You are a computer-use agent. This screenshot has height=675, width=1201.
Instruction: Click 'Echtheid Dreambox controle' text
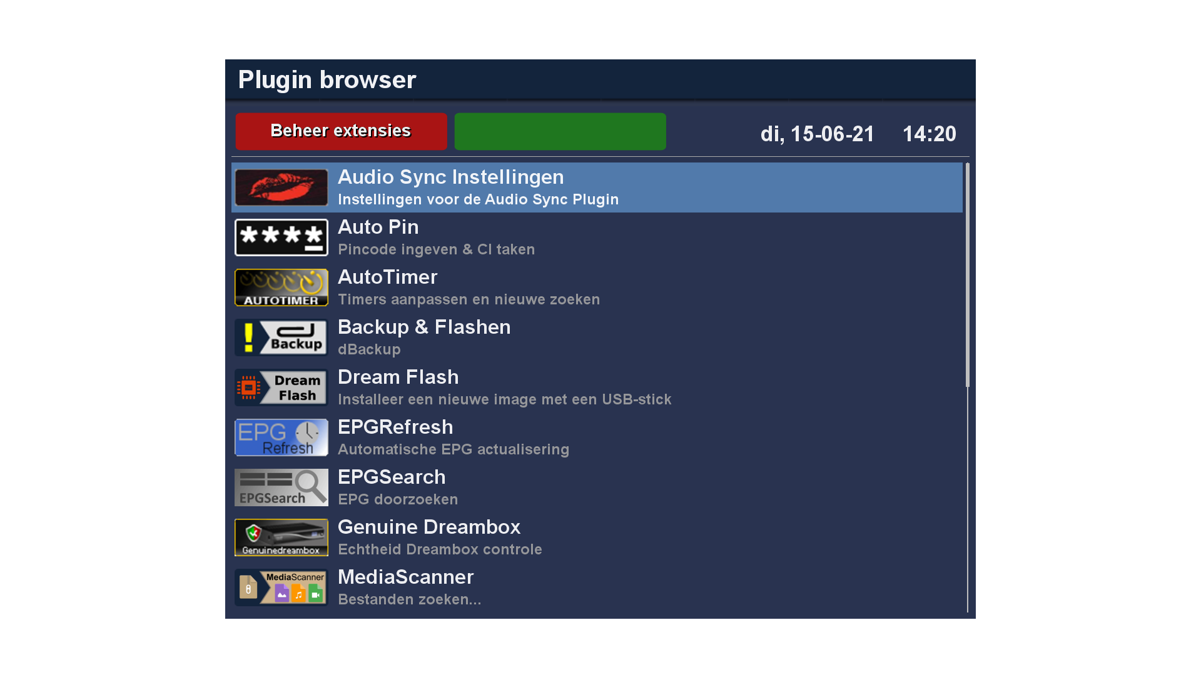(x=440, y=549)
